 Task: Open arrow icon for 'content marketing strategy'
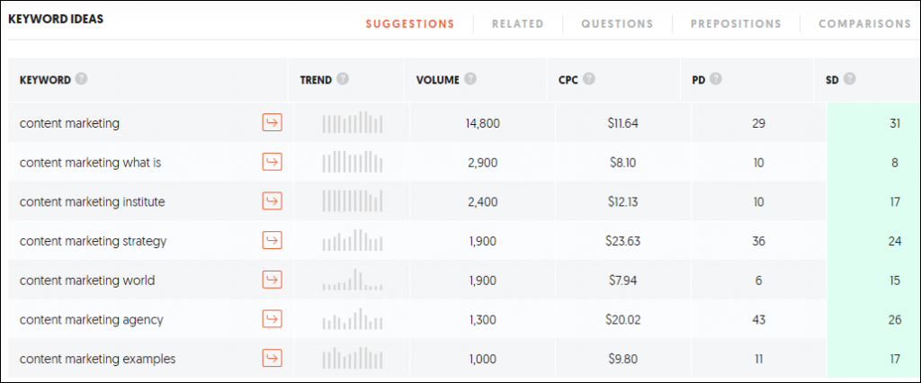(272, 241)
